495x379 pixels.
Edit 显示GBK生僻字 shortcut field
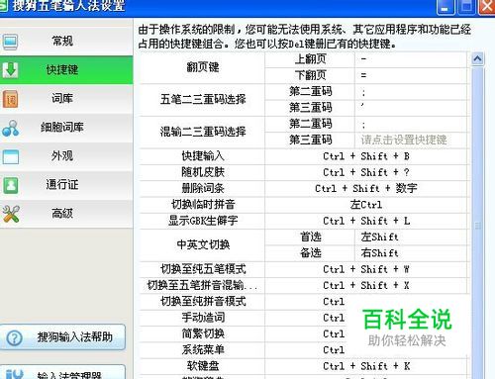(x=366, y=221)
